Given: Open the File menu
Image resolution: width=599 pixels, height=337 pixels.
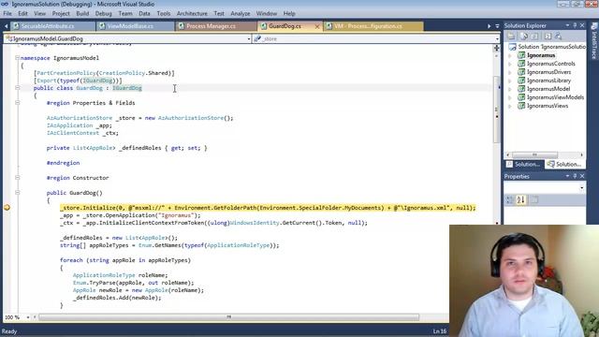Looking at the screenshot, I should point(7,13).
